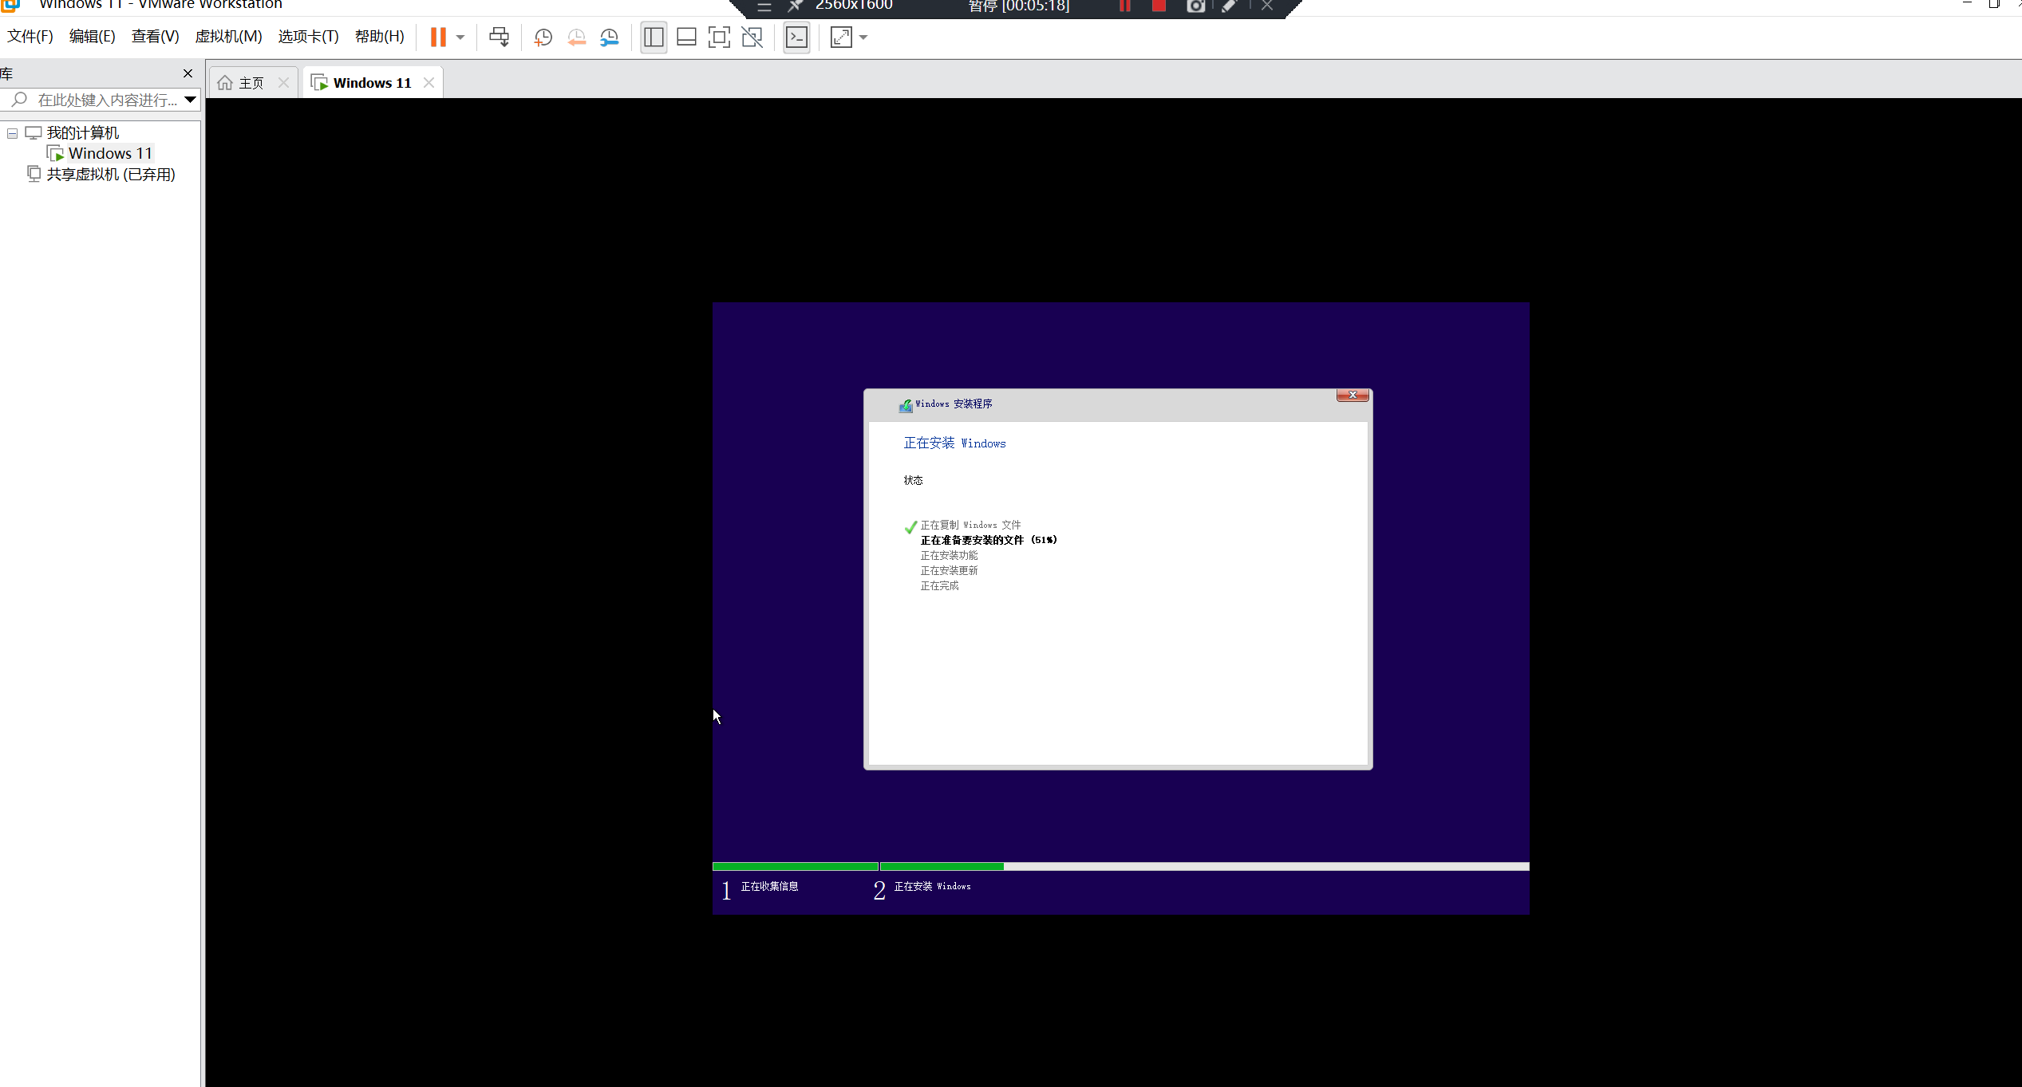Open the 虚拟机(M) menu
This screenshot has width=2022, height=1087.
[228, 37]
